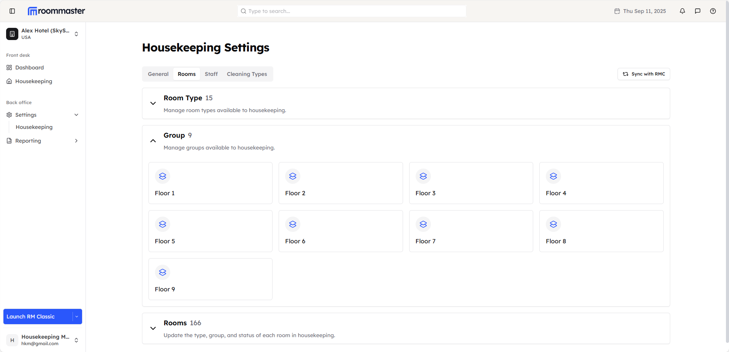Collapse the Group section
This screenshot has height=352, width=729.
click(x=153, y=141)
